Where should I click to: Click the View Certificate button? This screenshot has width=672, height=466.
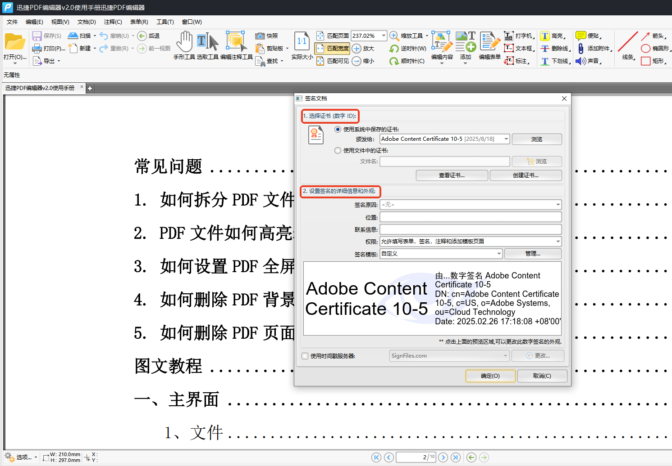452,175
